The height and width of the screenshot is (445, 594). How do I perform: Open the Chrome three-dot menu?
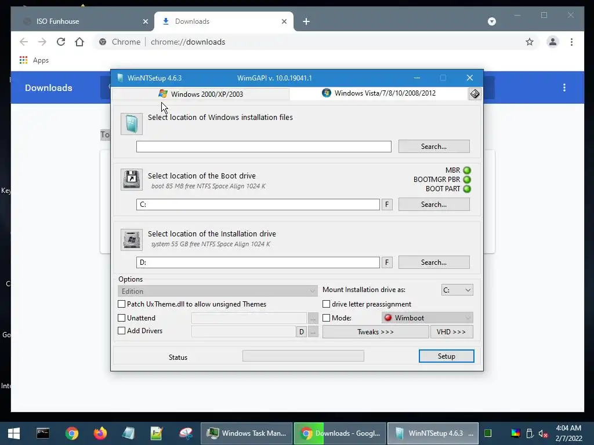pos(571,42)
